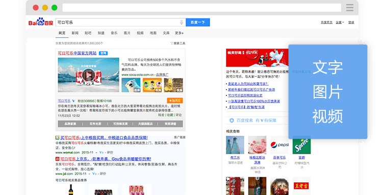This screenshot has width=383, height=195.
Task: Open the 知道 tab
Action: pos(101,33)
